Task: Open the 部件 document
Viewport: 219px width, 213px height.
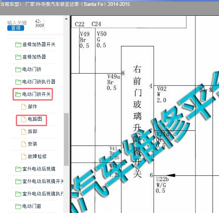Action: point(29,107)
